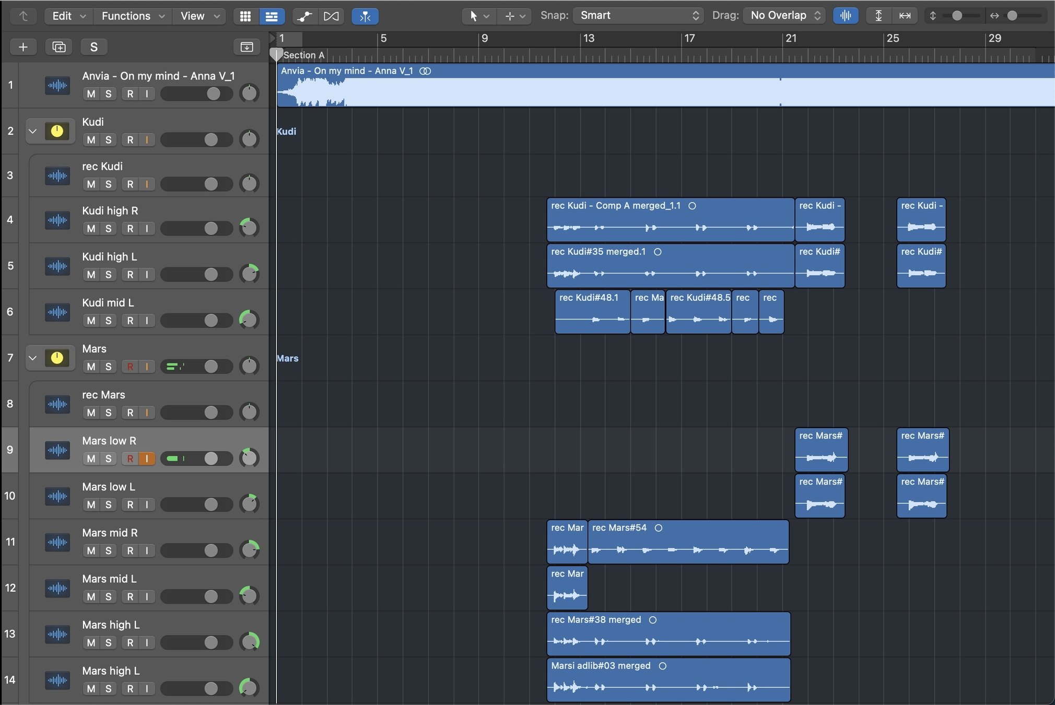The height and width of the screenshot is (705, 1055).
Task: Click the global solo S button
Action: (x=94, y=47)
